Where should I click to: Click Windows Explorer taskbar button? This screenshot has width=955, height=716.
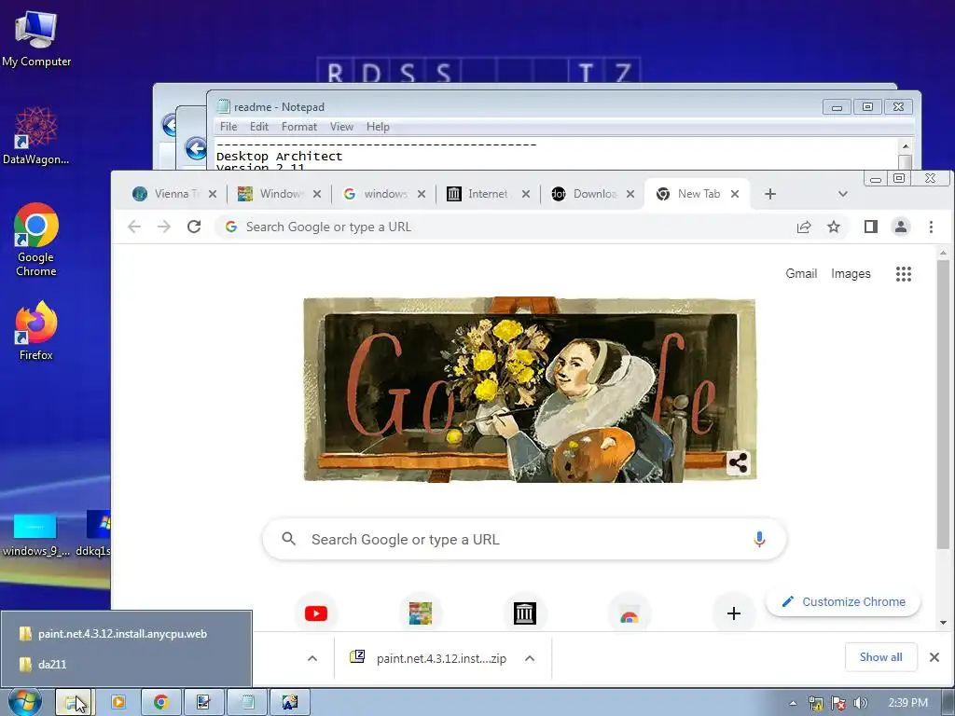[x=73, y=703]
